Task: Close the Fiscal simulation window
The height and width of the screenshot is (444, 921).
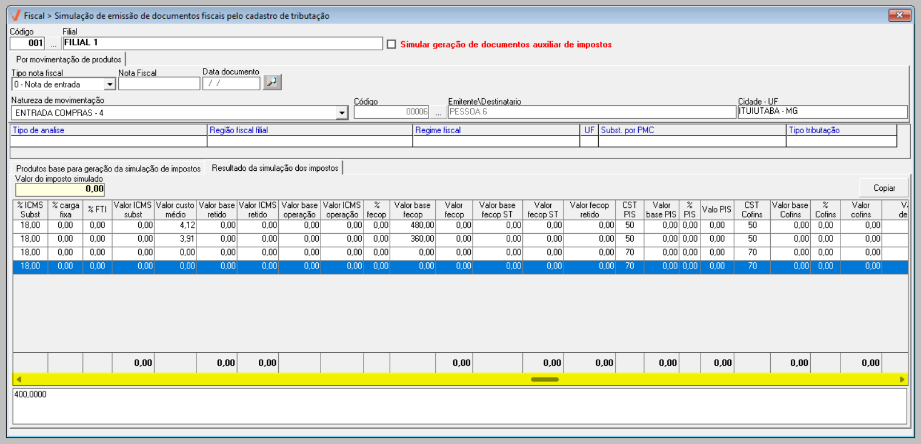Action: [899, 15]
